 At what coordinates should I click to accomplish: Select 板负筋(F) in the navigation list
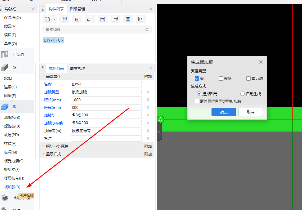coord(12,169)
